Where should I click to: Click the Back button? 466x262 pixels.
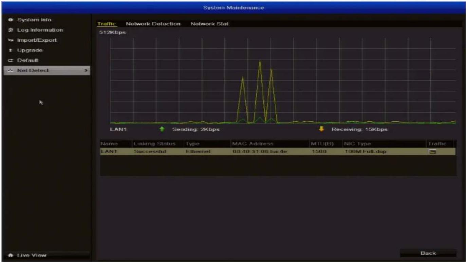pos(428,253)
